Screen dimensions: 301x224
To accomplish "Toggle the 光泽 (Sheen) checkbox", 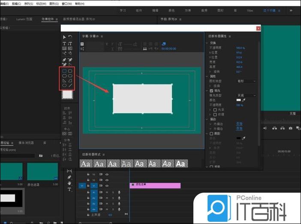I will [x=215, y=109].
